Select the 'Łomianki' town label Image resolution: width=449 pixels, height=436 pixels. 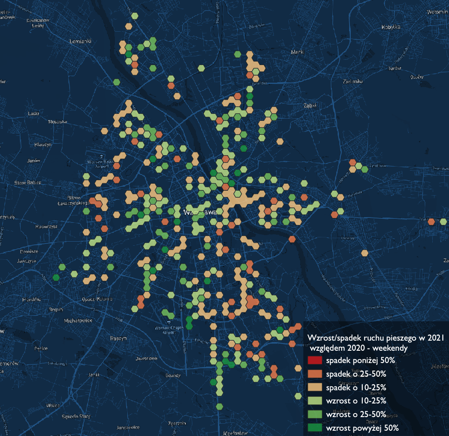coord(80,41)
